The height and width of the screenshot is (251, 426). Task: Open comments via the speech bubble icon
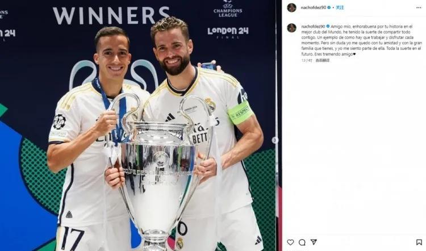pyautogui.click(x=302, y=242)
